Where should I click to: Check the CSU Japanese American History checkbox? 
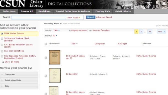coord(2,56)
